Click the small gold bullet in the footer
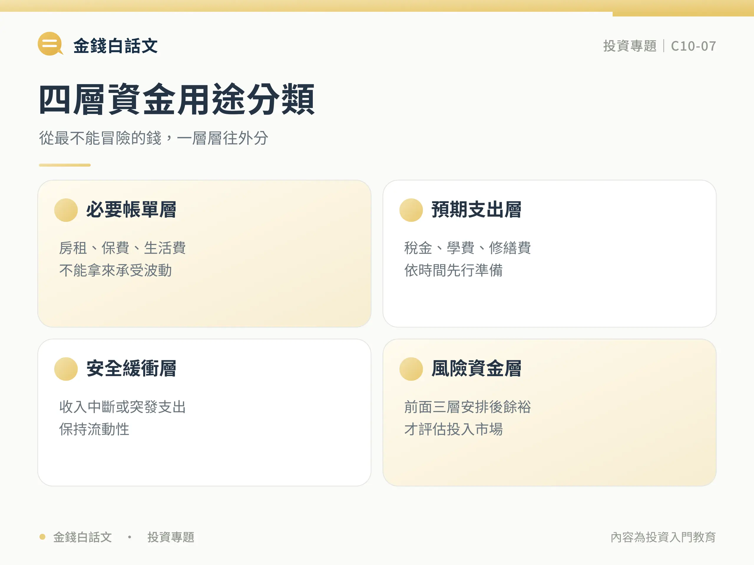Image resolution: width=754 pixels, height=565 pixels. [x=43, y=537]
